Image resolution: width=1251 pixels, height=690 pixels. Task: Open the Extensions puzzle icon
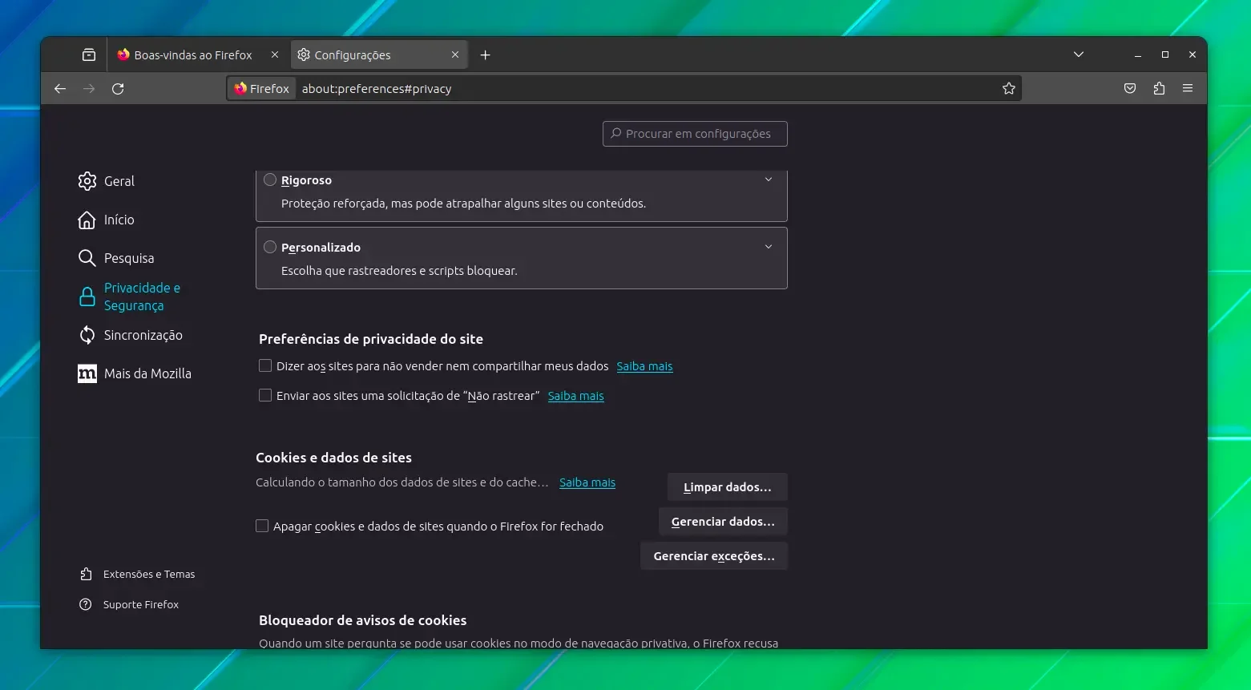click(1159, 89)
